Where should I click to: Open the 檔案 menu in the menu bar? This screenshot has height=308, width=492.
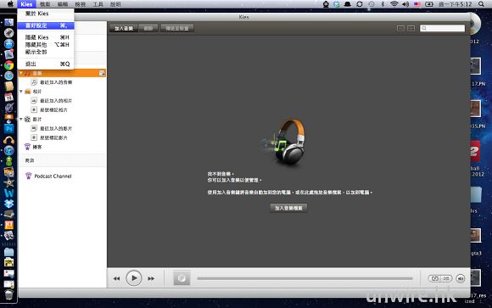click(x=45, y=4)
